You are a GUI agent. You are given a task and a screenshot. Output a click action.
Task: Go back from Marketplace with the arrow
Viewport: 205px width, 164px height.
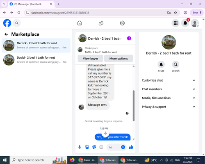tap(7, 34)
